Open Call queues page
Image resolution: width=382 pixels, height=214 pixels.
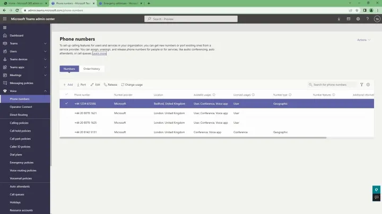pyautogui.click(x=17, y=194)
